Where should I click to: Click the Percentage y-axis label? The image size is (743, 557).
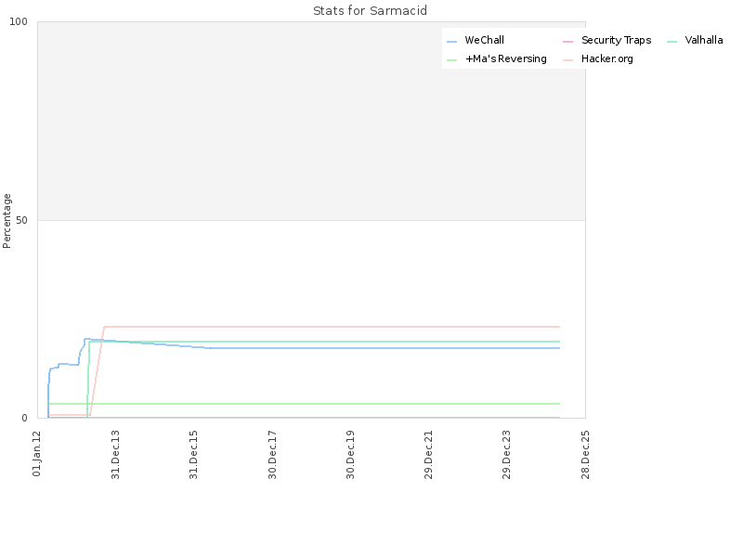coord(7,221)
